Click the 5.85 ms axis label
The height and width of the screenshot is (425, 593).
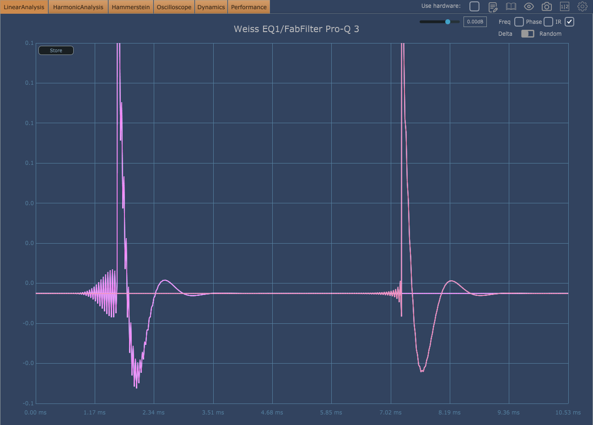(x=331, y=412)
